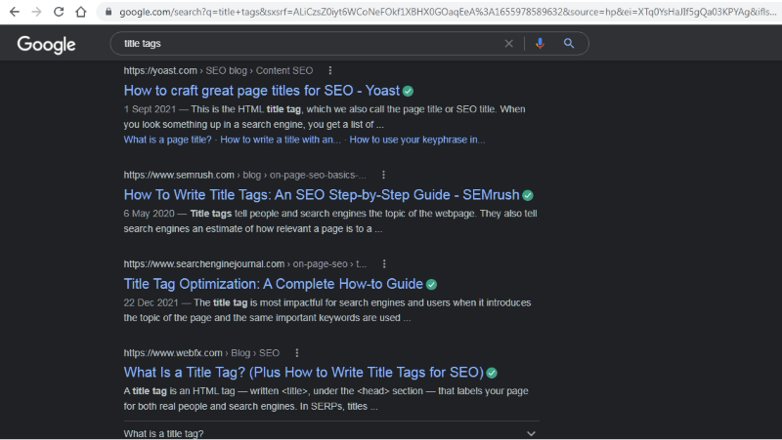Image resolution: width=782 pixels, height=440 pixels.
Task: Open 'How To Write Title Tags' SEMrush guide
Action: 322,194
